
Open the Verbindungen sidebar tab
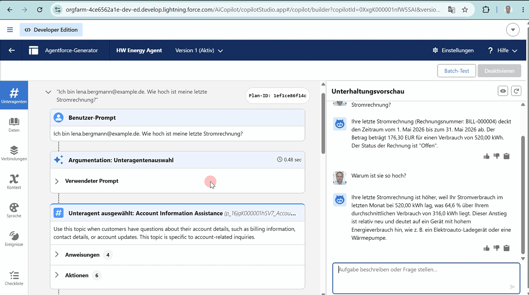tap(14, 154)
